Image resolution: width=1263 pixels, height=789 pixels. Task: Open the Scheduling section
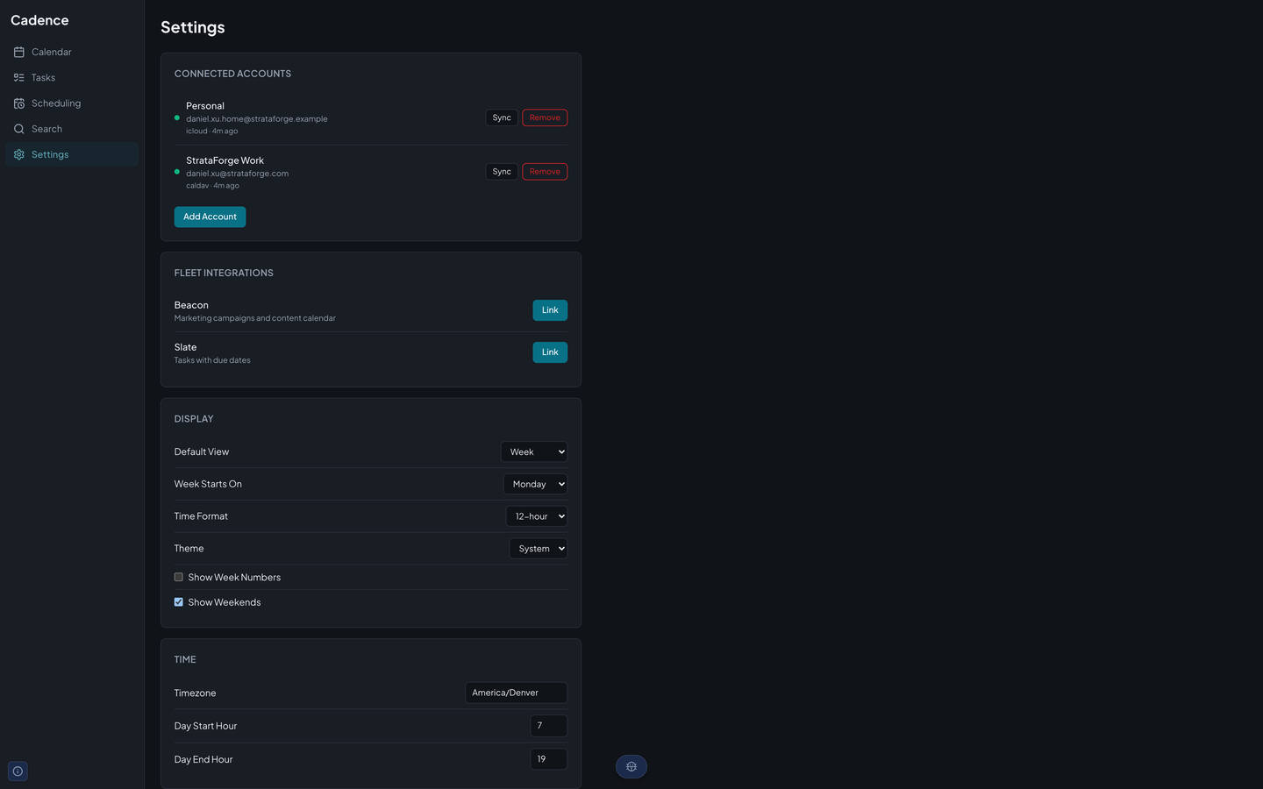click(x=72, y=103)
